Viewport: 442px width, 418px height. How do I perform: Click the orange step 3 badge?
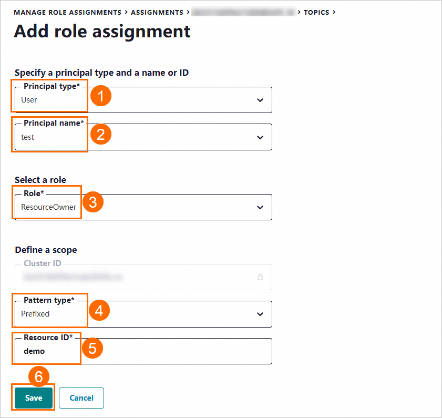[x=93, y=203]
